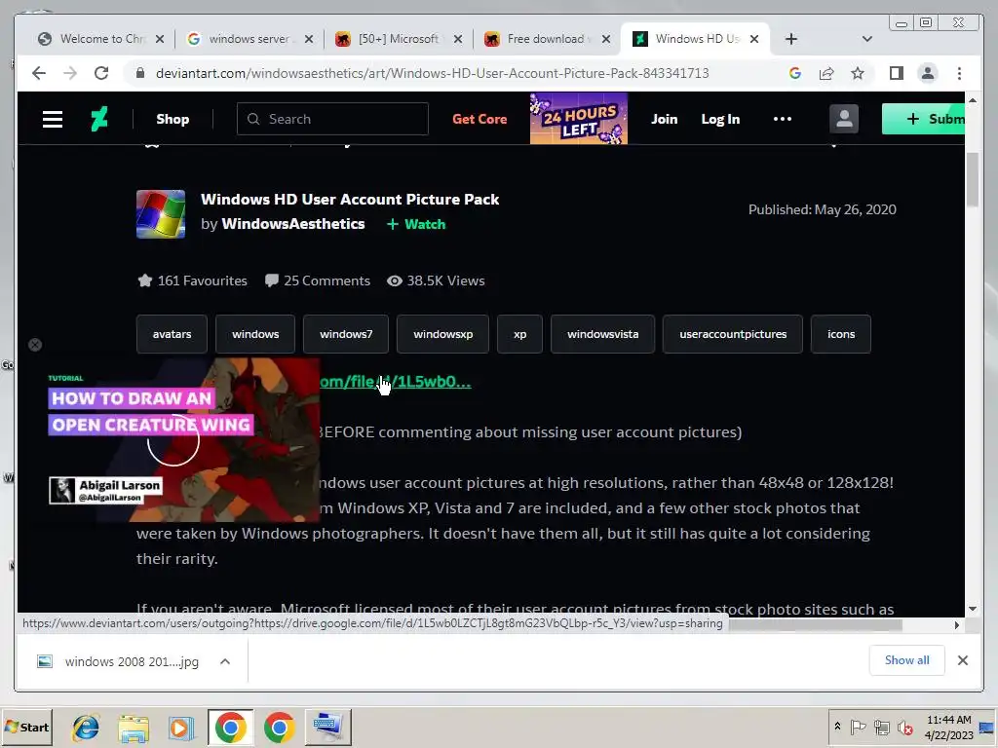The width and height of the screenshot is (998, 748).
Task: Select the windows7 tag
Action: point(346,334)
